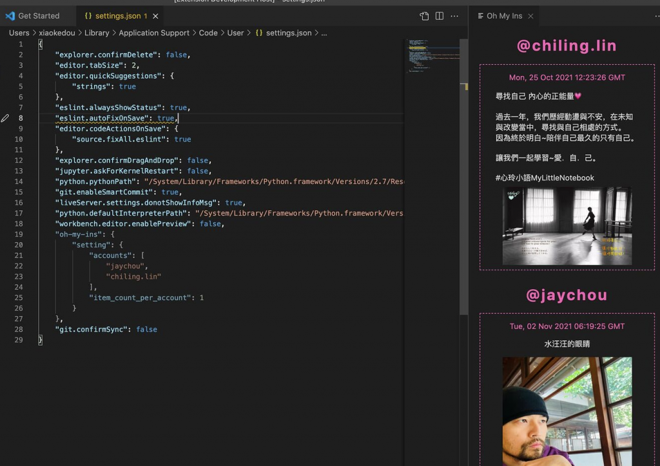
Task: Click the @jaychou account heading
Action: [567, 295]
